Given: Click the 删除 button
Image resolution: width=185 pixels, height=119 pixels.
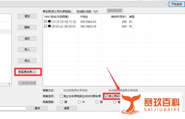Looking at the screenshot, I should point(27,27).
